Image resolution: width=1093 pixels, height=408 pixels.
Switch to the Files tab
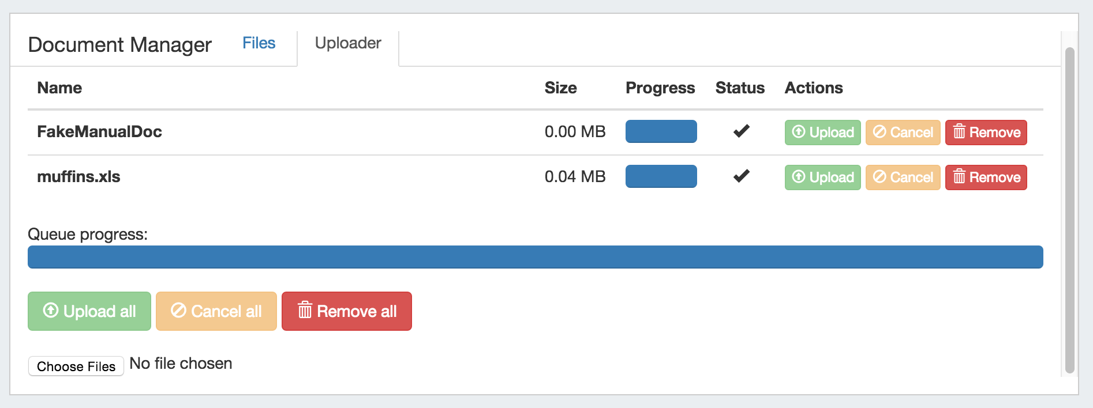pos(259,43)
